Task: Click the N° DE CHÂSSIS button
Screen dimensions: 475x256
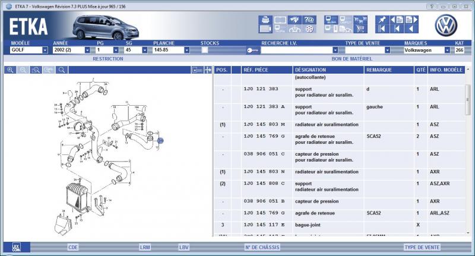Action: coord(262,247)
